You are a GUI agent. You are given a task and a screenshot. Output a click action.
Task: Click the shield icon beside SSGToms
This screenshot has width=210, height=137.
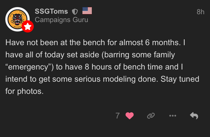[x=75, y=11]
